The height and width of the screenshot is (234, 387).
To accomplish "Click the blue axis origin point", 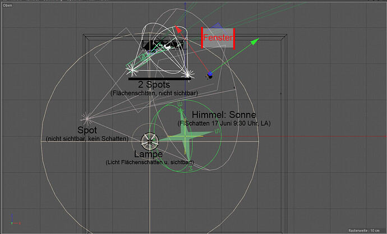I will [x=210, y=74].
